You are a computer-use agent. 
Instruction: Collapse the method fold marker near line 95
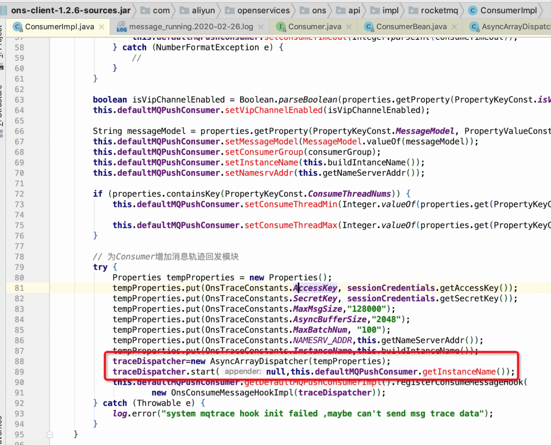tap(49, 434)
